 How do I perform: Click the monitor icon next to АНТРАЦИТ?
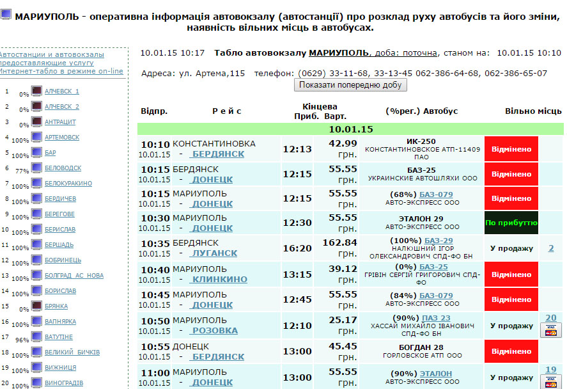coord(36,122)
